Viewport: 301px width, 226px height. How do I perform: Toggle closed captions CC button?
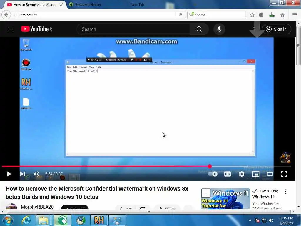[x=227, y=174]
